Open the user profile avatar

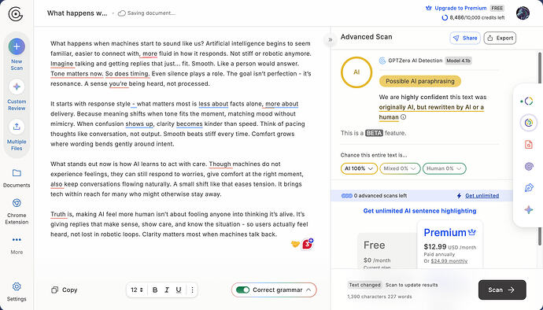coord(523,13)
